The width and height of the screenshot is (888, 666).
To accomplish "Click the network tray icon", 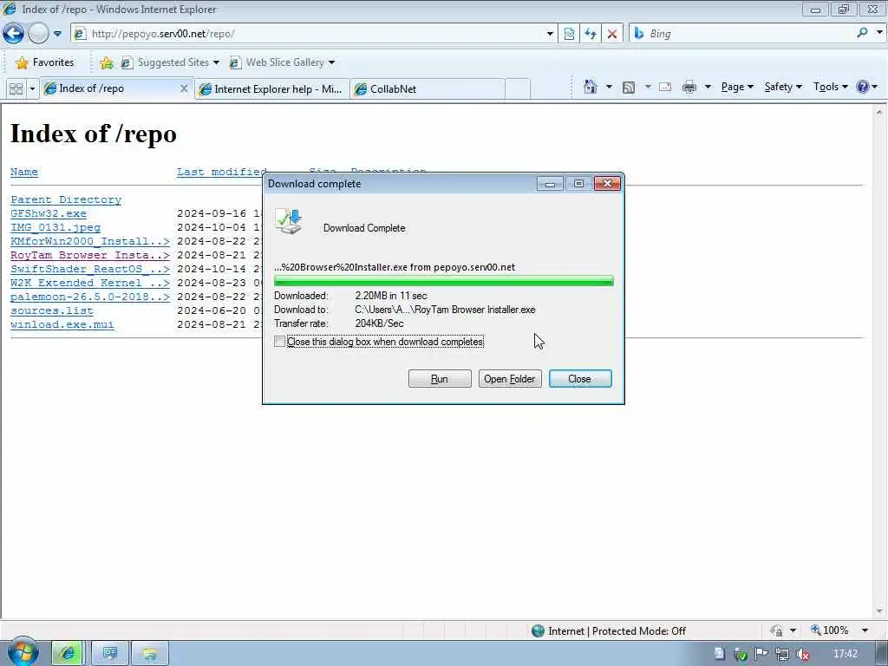I will 781,654.
